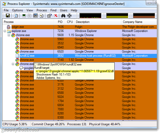This screenshot has height=134, width=162.
Task: Click the Chrome icon for PID 8388
Action: coord(17,118)
